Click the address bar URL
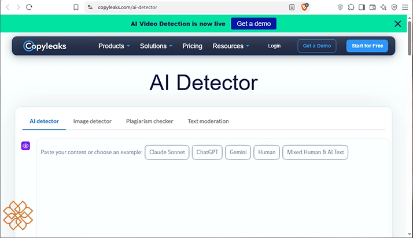The height and width of the screenshot is (238, 413). click(127, 8)
